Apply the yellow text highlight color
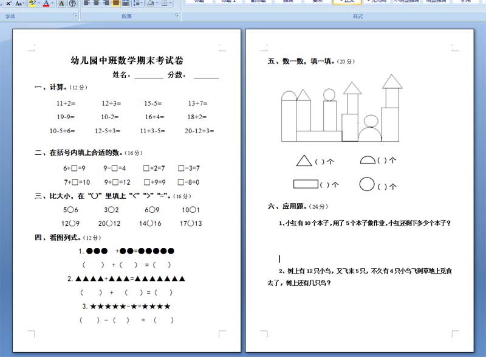The height and width of the screenshot is (357, 486). pyautogui.click(x=32, y=3)
